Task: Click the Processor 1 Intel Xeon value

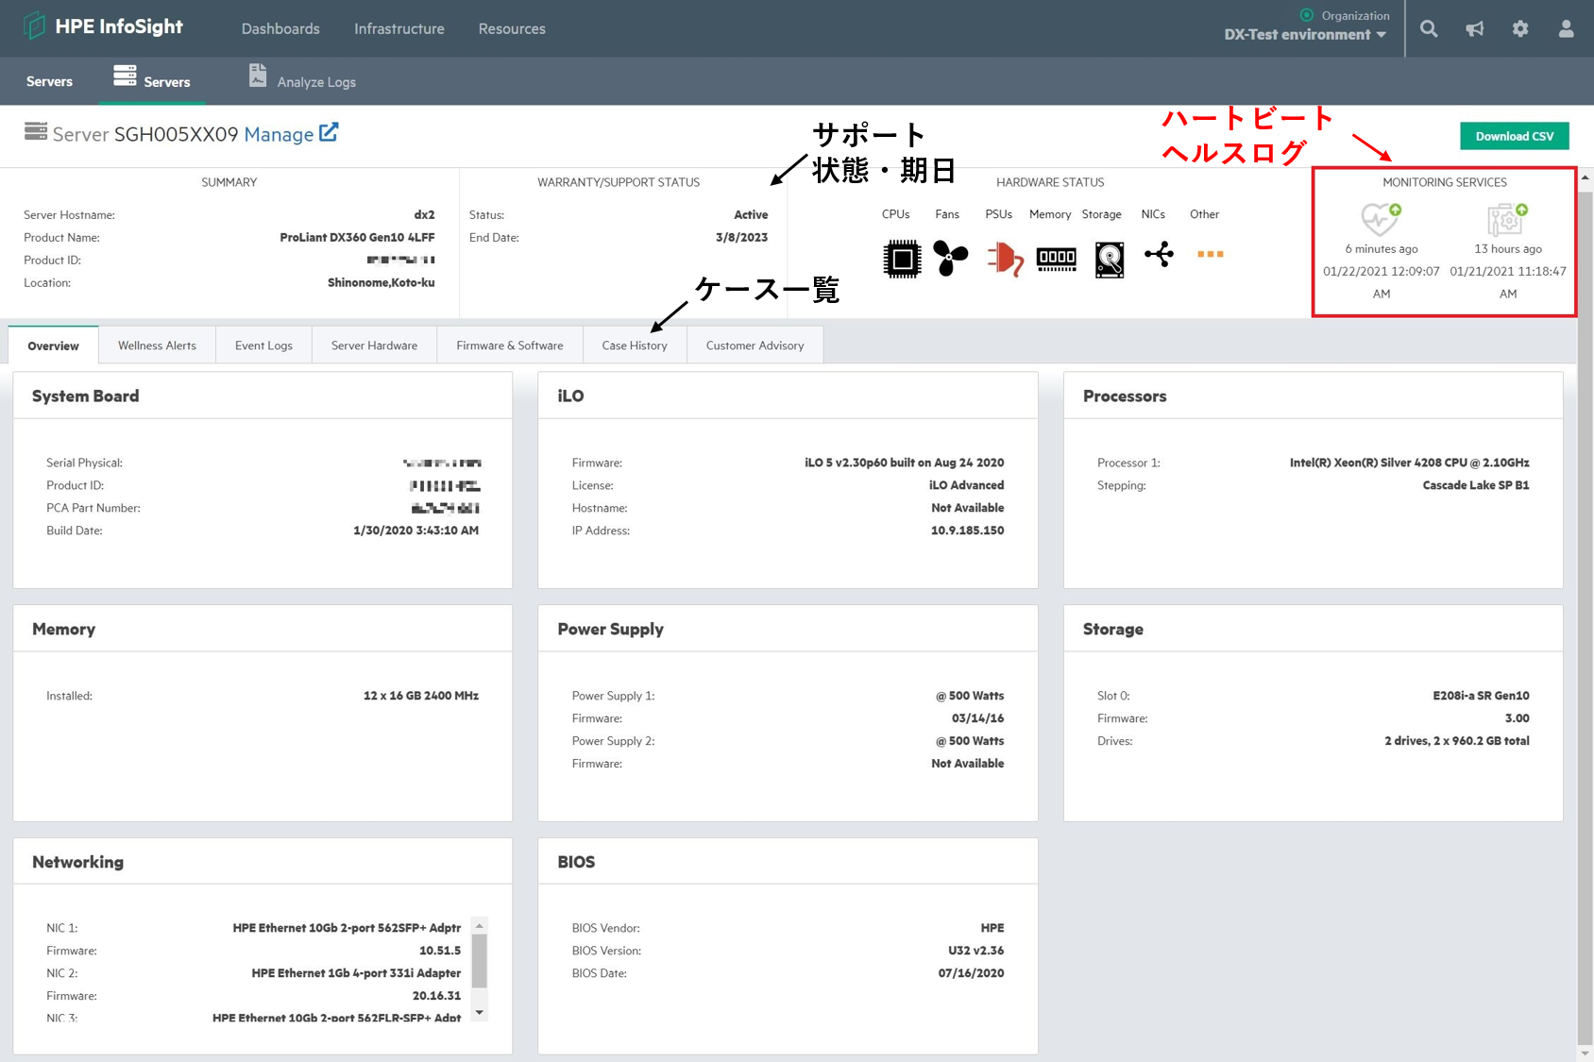Action: [1409, 463]
